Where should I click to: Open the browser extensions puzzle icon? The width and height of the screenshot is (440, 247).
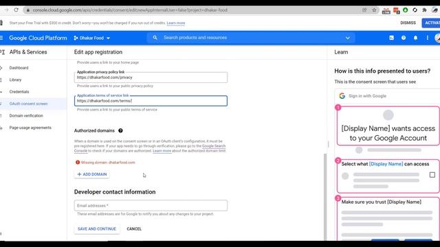coord(425,10)
